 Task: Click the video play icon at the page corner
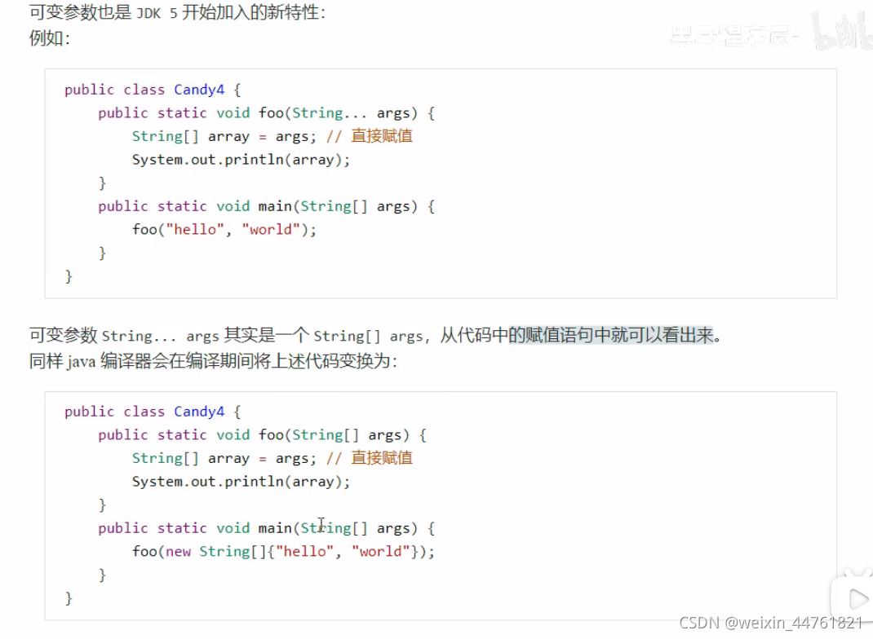857,600
